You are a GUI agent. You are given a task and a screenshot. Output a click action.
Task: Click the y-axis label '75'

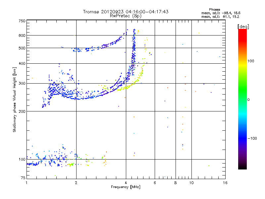tap(23, 178)
